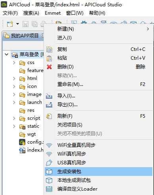
Task: Open the 窗口(W) menu
Action: 75,13
